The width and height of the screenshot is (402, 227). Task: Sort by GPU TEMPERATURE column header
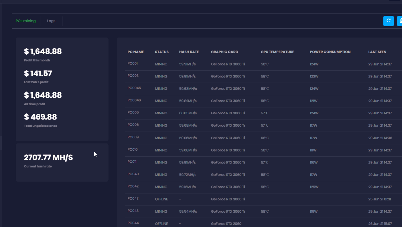pyautogui.click(x=277, y=52)
